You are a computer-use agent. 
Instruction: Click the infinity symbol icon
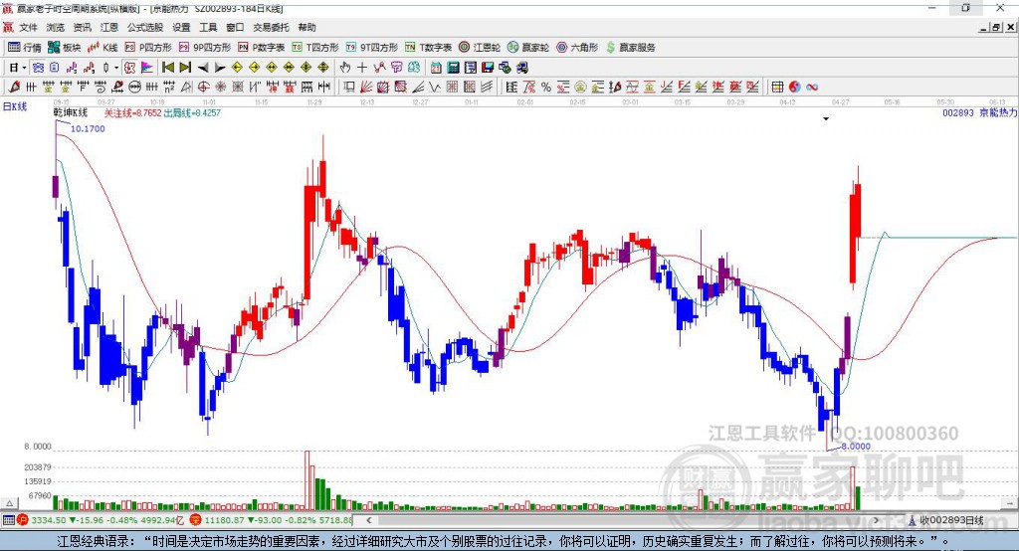point(812,88)
